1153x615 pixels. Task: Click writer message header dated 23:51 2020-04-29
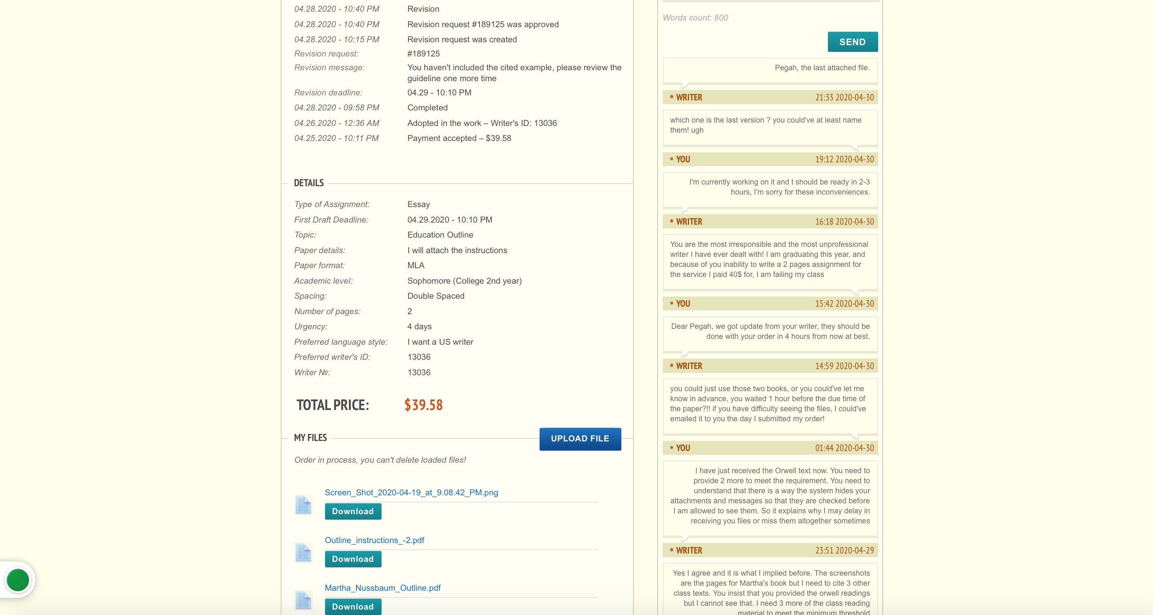pos(770,550)
